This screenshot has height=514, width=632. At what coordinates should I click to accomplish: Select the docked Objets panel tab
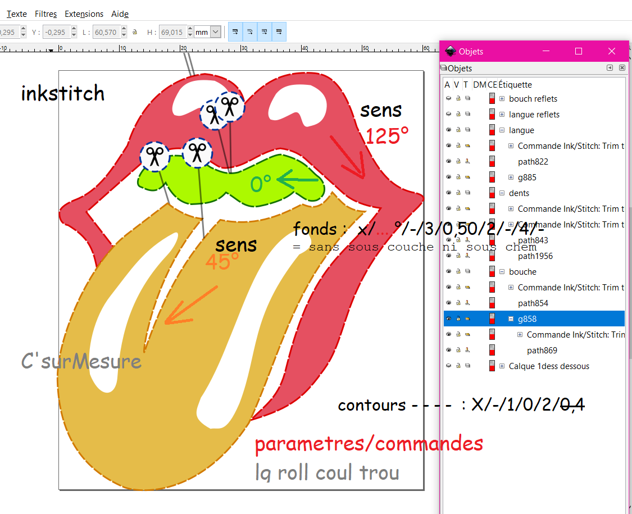(456, 68)
